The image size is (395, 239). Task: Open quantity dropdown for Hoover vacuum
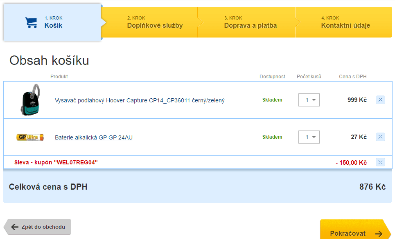tap(309, 100)
